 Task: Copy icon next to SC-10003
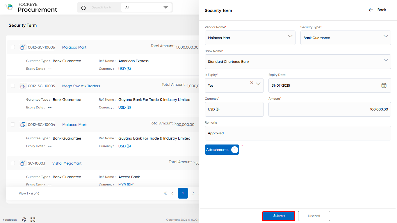point(23,163)
